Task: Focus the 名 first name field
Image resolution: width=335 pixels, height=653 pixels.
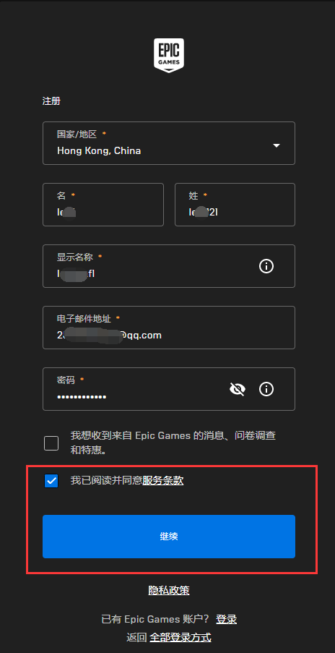Action: 103,205
